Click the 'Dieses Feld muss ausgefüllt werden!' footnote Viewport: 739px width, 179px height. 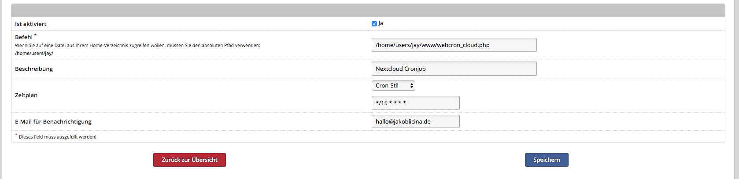[57, 137]
